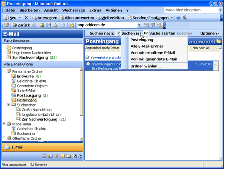
Task: Collapse the Miscellanea tree node
Action: pos(4,124)
